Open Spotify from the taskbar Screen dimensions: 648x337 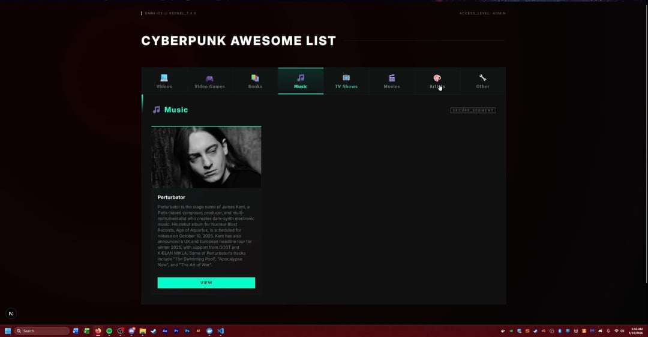[x=109, y=331]
